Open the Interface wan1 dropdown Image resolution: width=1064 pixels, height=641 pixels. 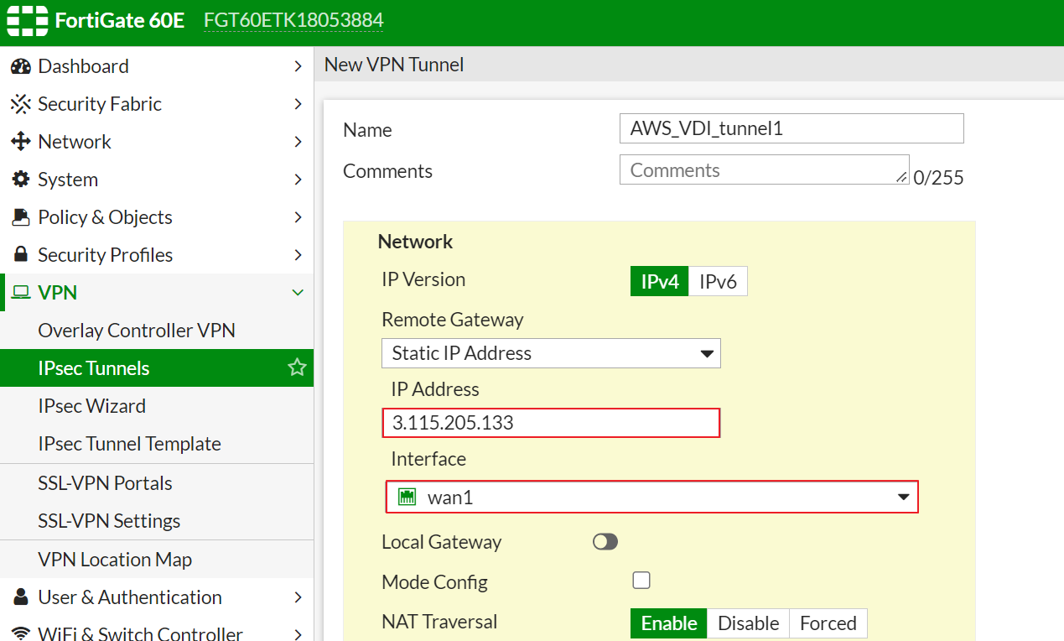[651, 497]
